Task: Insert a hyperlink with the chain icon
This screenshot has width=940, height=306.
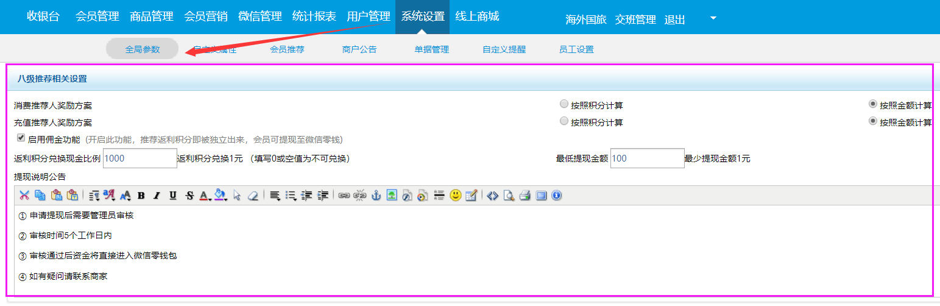Action: click(x=344, y=196)
